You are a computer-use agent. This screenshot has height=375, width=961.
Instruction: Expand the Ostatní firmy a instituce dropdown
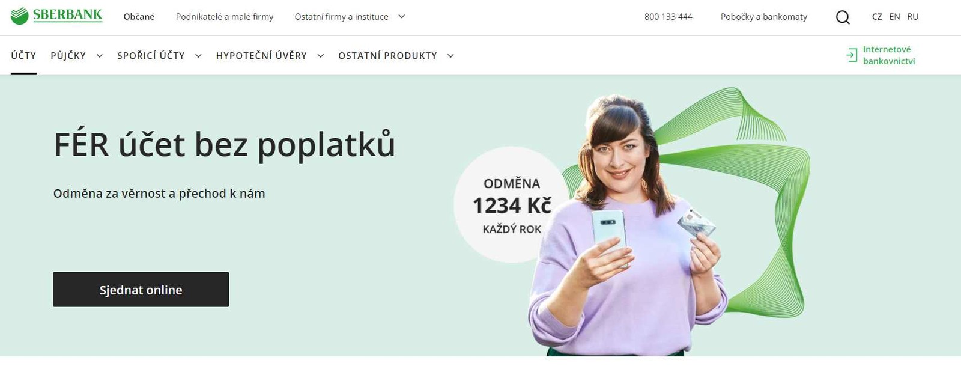click(402, 17)
